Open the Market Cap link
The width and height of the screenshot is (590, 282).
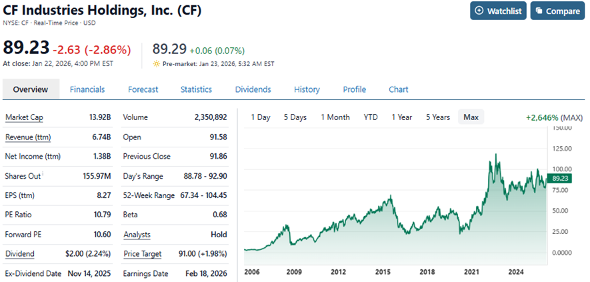(x=24, y=117)
